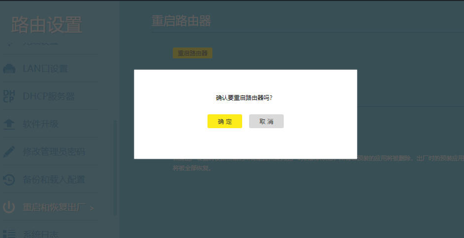Viewport: 464px width, 238px height.
Task: Click the DHCP icon in the sidebar
Action: 9,96
